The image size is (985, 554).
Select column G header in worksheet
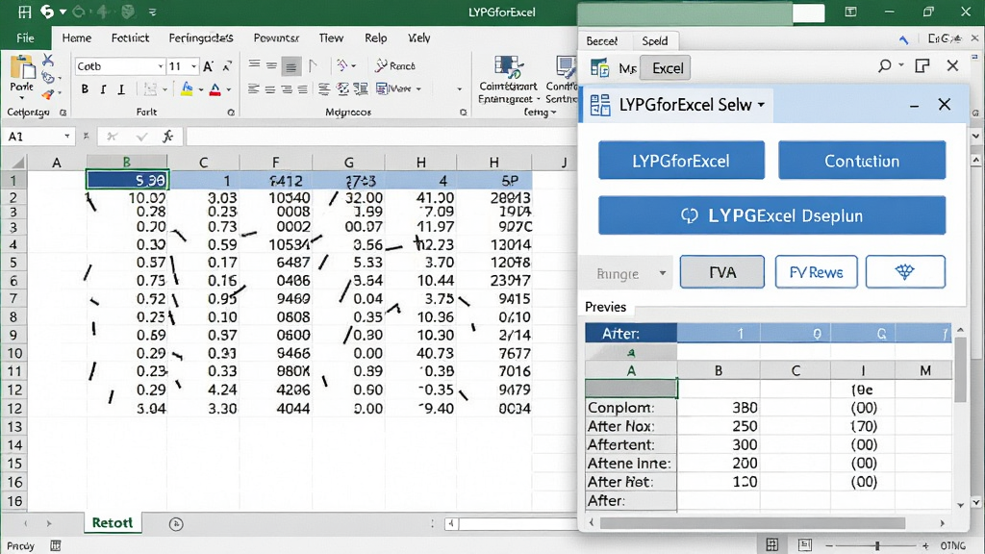pyautogui.click(x=348, y=163)
